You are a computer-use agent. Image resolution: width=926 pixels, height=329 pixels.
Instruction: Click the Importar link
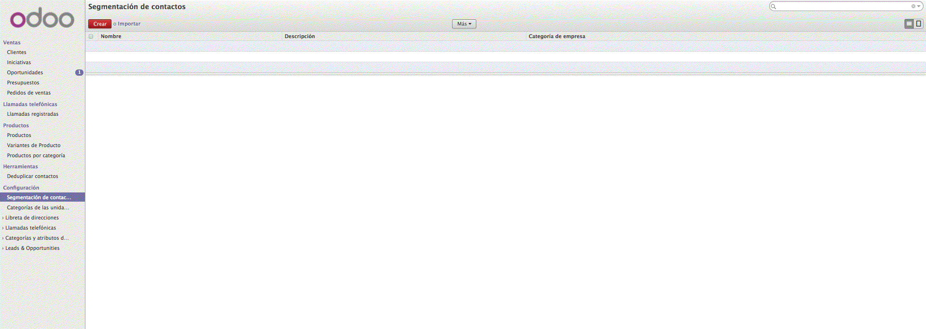[x=129, y=24]
